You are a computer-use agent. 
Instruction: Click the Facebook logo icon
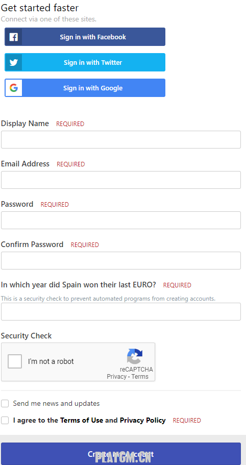pyautogui.click(x=14, y=37)
